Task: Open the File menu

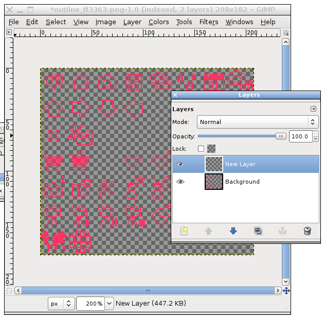Action: tap(14, 22)
